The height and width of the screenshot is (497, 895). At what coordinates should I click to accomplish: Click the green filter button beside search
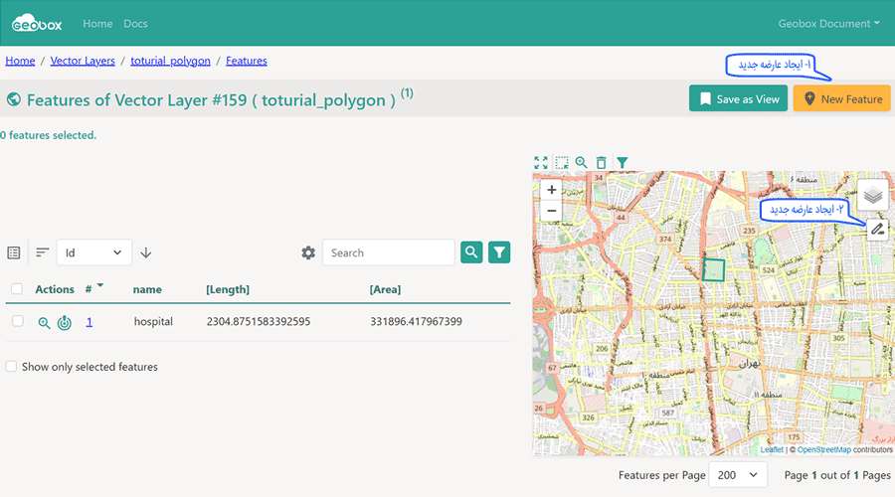[x=499, y=252]
